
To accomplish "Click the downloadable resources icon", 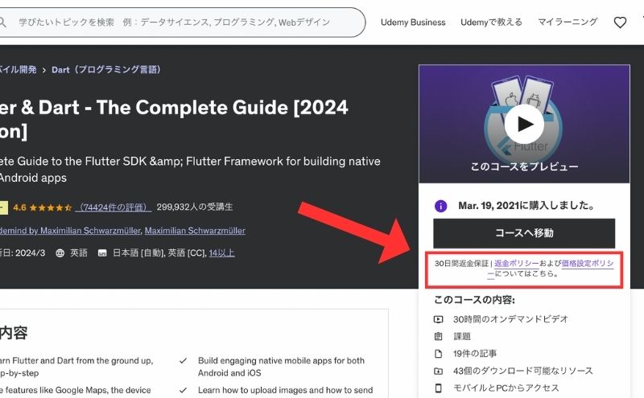I will [x=438, y=371].
